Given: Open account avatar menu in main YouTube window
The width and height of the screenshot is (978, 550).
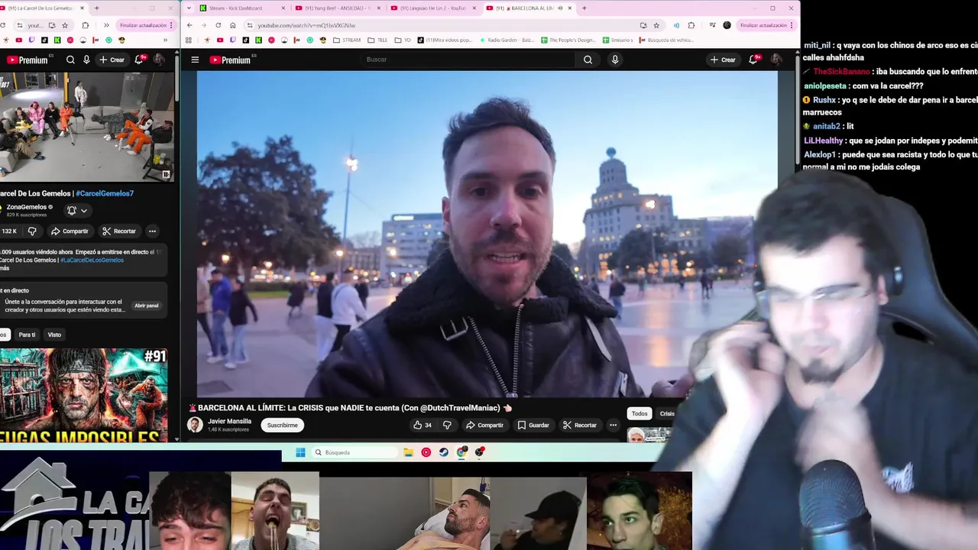Looking at the screenshot, I should pos(776,60).
